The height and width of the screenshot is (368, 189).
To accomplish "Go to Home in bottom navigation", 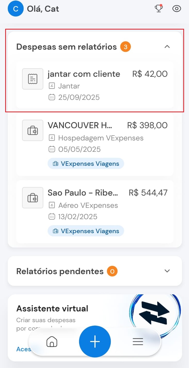I will click(x=52, y=342).
